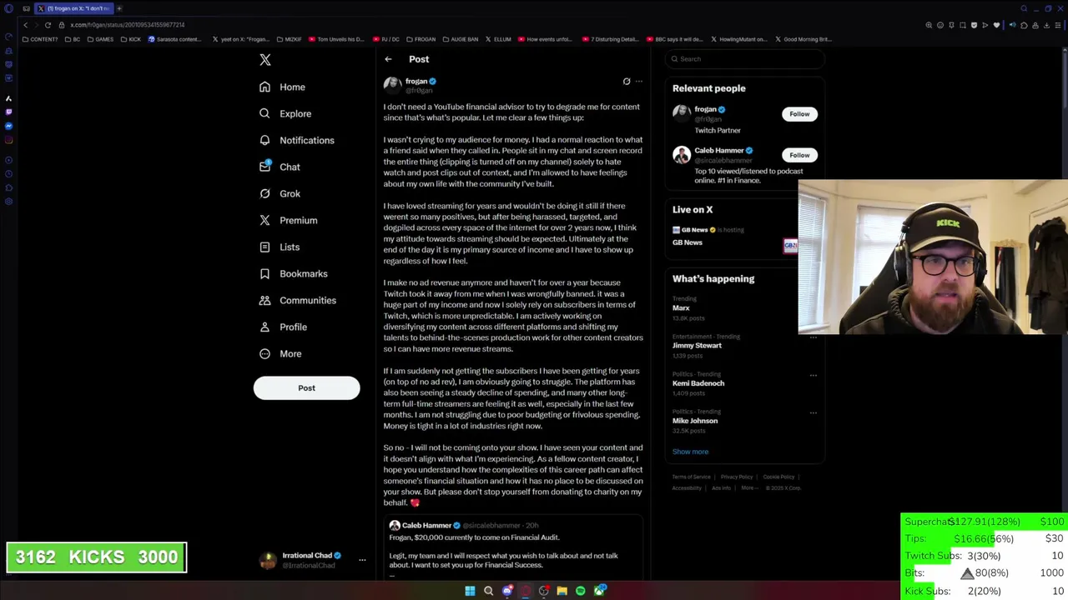Click the heart icon in browser toolbar
This screenshot has height=600, width=1068.
coord(996,25)
